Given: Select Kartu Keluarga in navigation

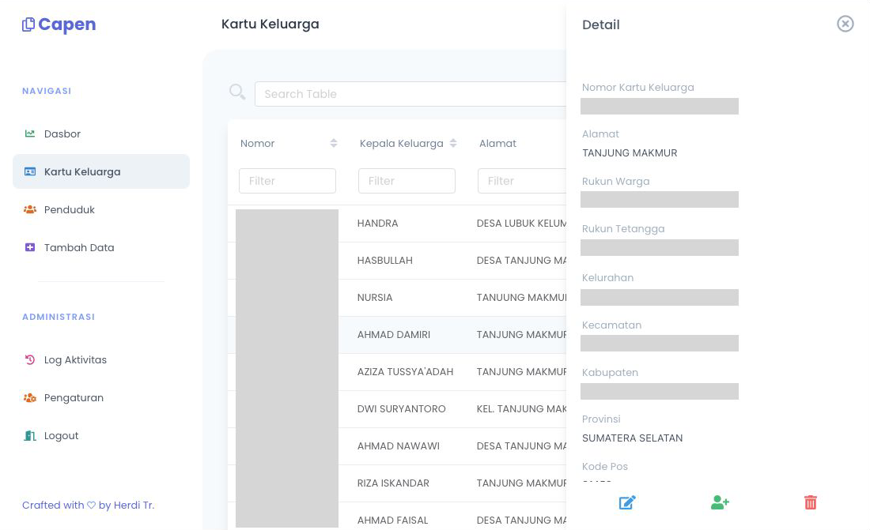Looking at the screenshot, I should point(82,171).
